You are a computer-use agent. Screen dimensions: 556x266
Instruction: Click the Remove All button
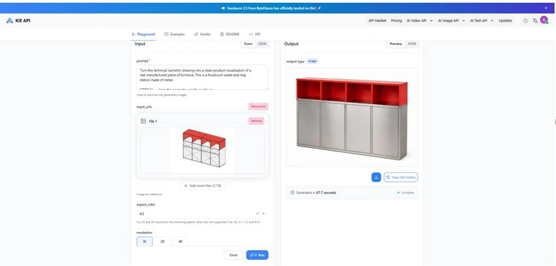click(x=258, y=107)
